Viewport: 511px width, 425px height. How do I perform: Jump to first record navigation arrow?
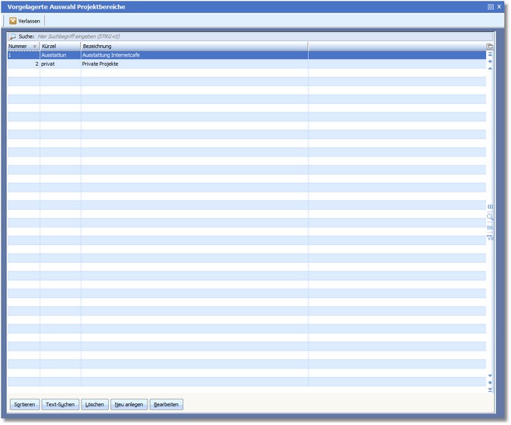490,55
